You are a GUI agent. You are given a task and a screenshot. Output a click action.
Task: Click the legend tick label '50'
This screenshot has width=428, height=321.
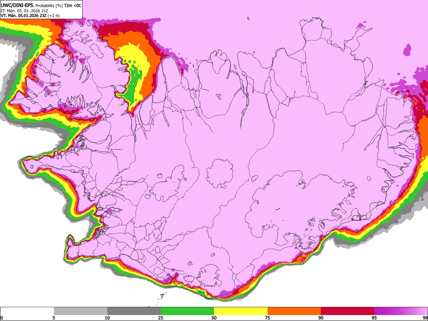[214, 318]
